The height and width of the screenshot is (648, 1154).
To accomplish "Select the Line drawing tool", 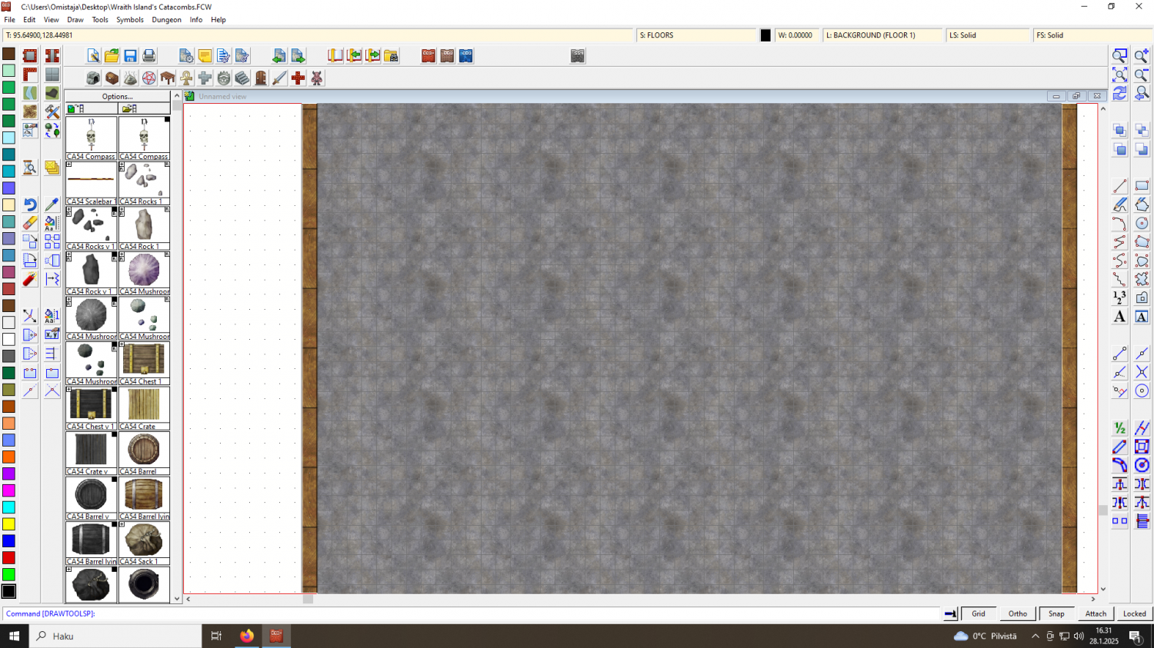I will coord(1120,186).
